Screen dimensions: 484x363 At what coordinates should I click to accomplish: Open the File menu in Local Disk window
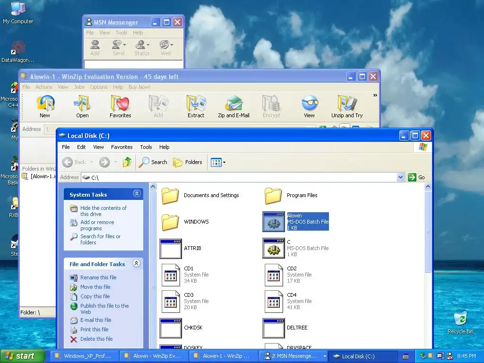click(66, 147)
